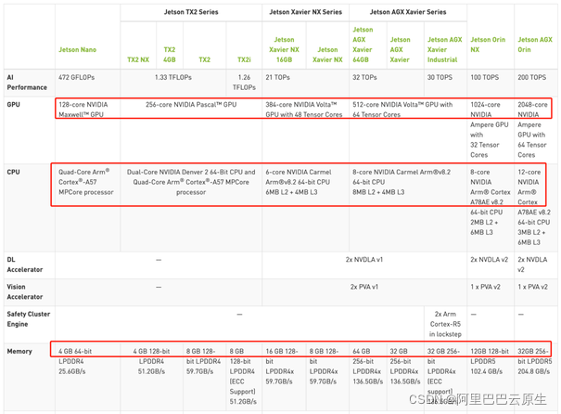The width and height of the screenshot is (561, 414).
Task: Select the 2x Arm Cortex-R5 in lockstep cell
Action: 445,324
